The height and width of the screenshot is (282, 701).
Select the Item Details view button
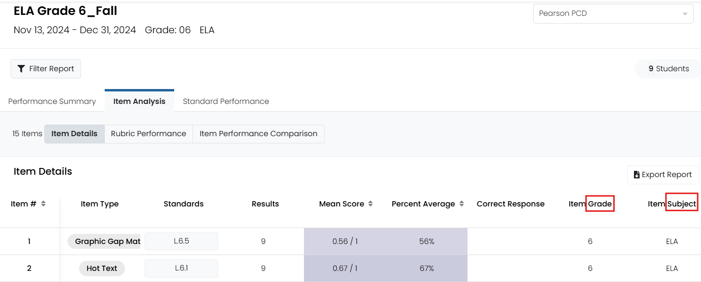[x=74, y=134]
